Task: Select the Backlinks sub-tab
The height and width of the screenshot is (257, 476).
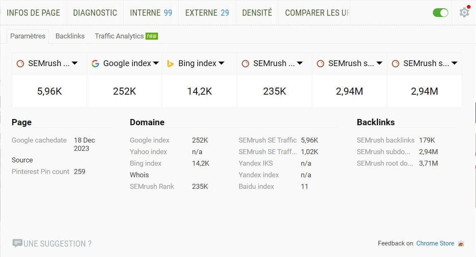Action: [x=70, y=36]
